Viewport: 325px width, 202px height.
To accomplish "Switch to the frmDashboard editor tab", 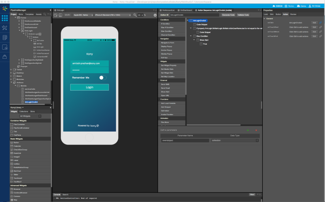I will click(185, 10).
